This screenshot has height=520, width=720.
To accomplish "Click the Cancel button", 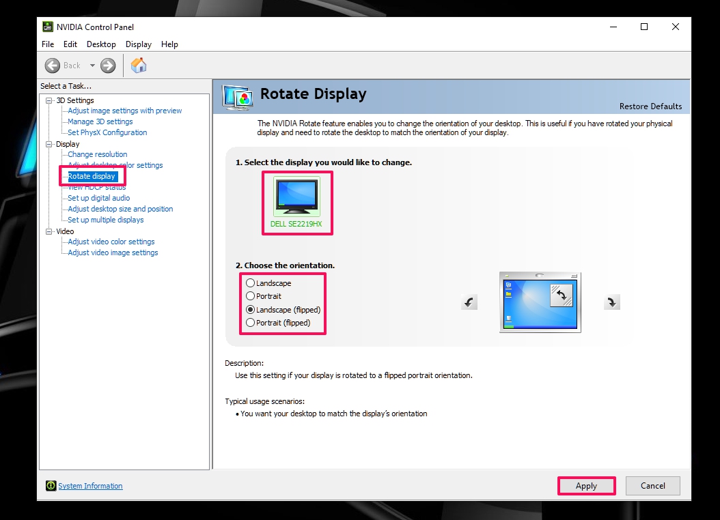I will pyautogui.click(x=652, y=486).
